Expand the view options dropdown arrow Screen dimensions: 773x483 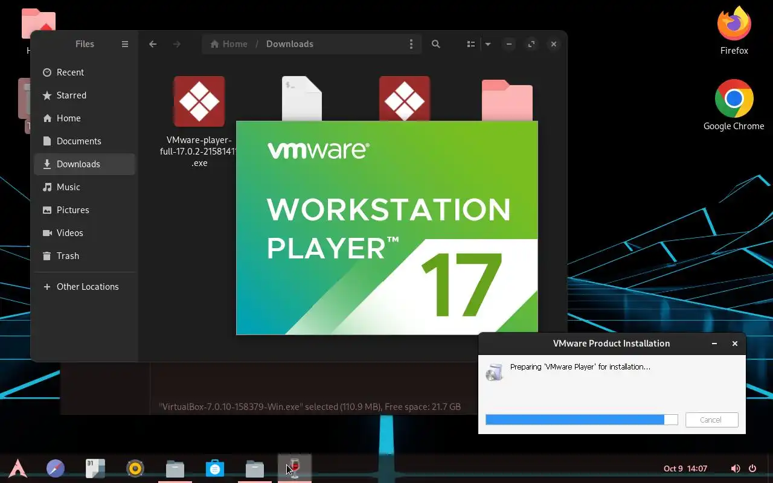[x=488, y=44]
